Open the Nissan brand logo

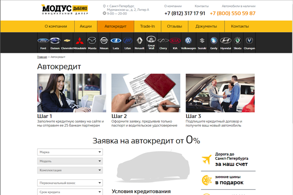[104, 41]
